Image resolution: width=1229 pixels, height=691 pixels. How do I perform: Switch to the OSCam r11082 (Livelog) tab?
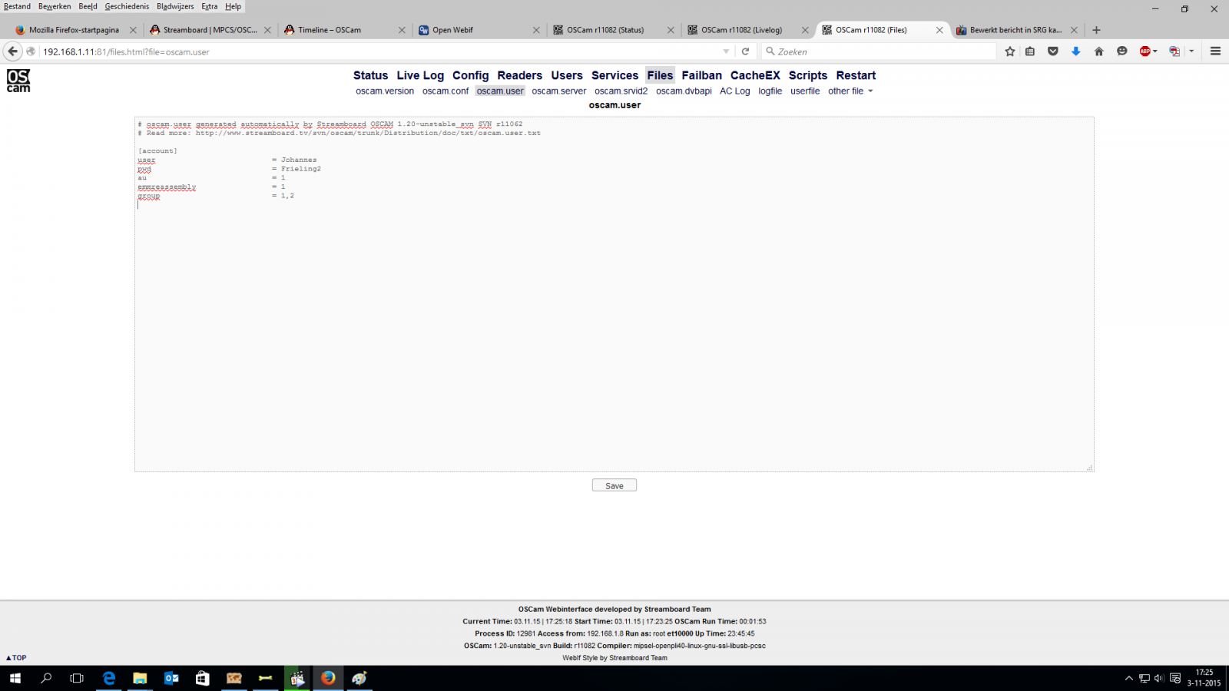[x=741, y=30]
